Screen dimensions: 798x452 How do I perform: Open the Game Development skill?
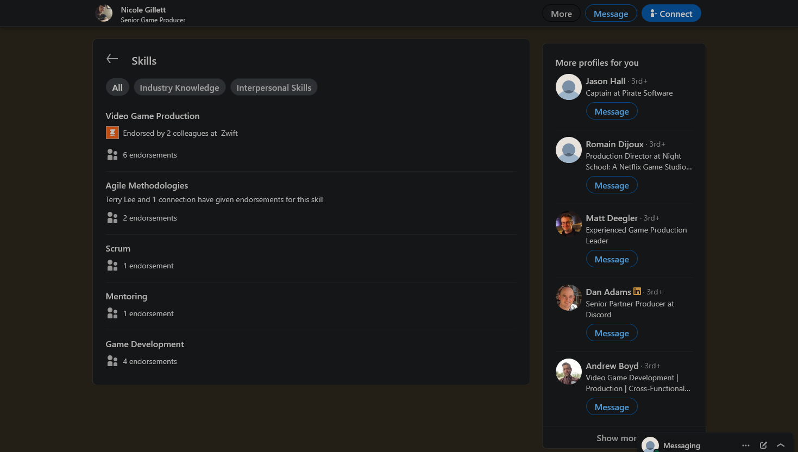point(145,344)
